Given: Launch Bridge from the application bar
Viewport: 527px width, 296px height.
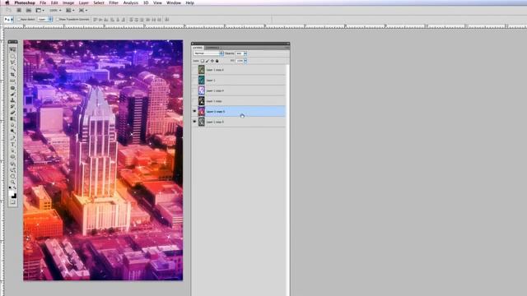Looking at the screenshot, I should (x=19, y=11).
